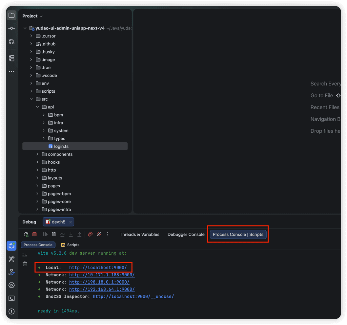Screen dimensions: 347x325
Task: Stop the running dev:h5 process
Action: [34, 234]
